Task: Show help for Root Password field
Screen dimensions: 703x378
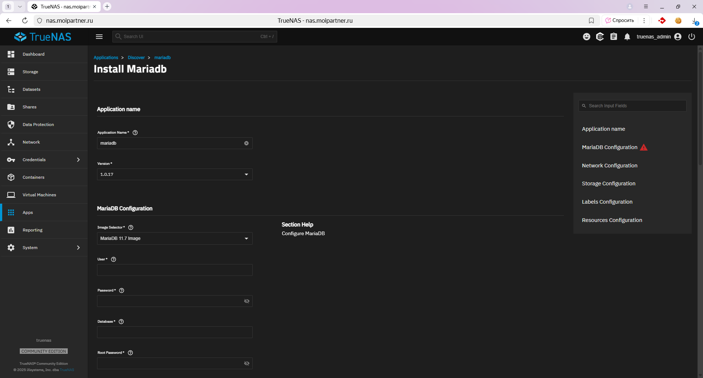Action: (x=130, y=353)
